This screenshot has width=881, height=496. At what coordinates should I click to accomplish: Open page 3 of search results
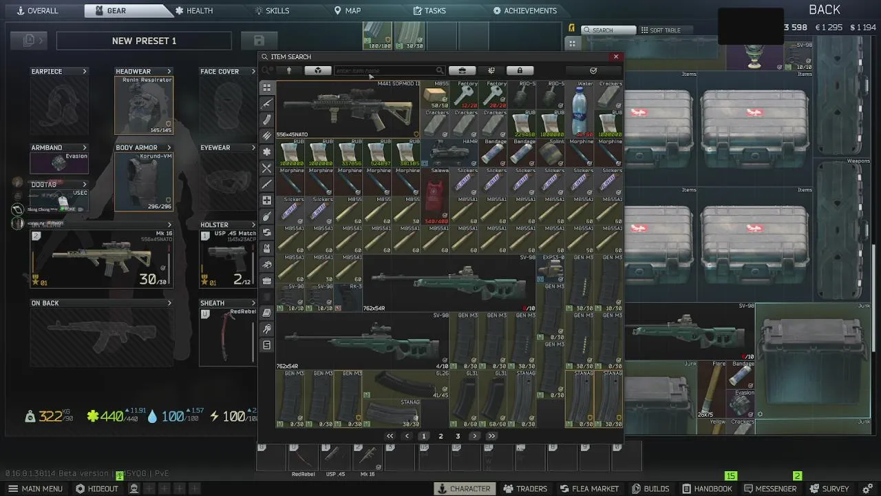458,436
